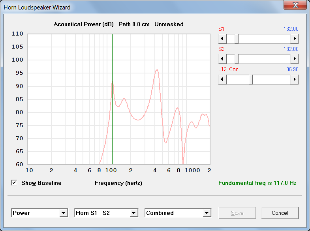Click the S2 label
The image size is (310, 231).
point(222,49)
